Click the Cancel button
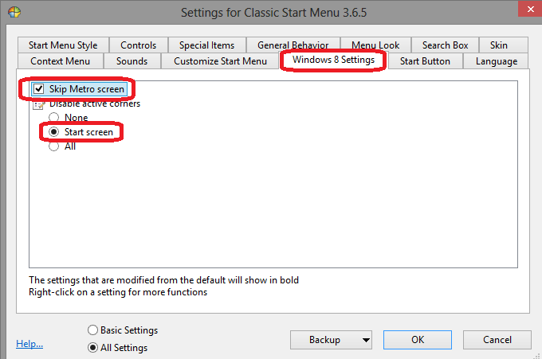Screen dimensions: 542x359 point(497,340)
